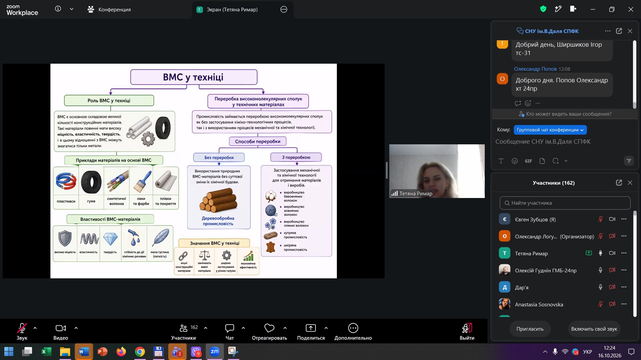Insert a GIF in chat
The width and height of the screenshot is (641, 360).
(x=528, y=161)
